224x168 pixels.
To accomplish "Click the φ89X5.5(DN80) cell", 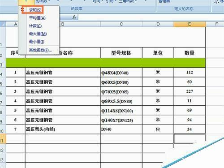I will 121,101.
